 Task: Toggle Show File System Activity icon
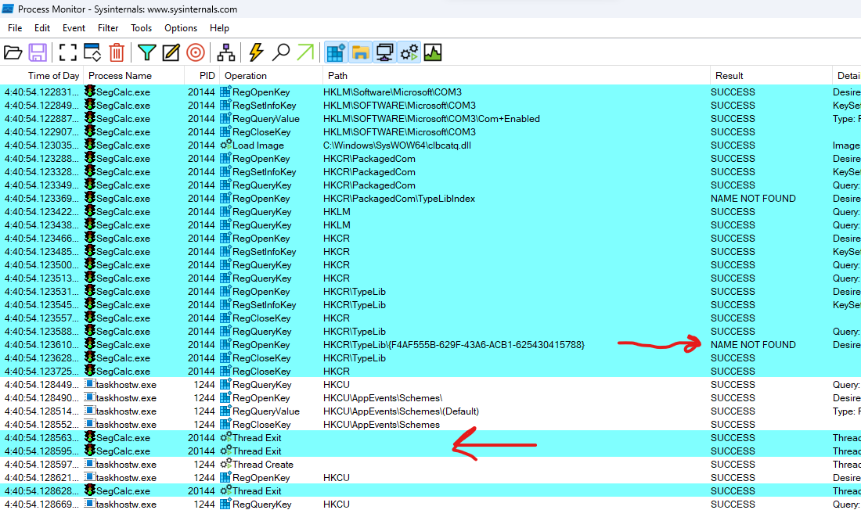coord(360,52)
